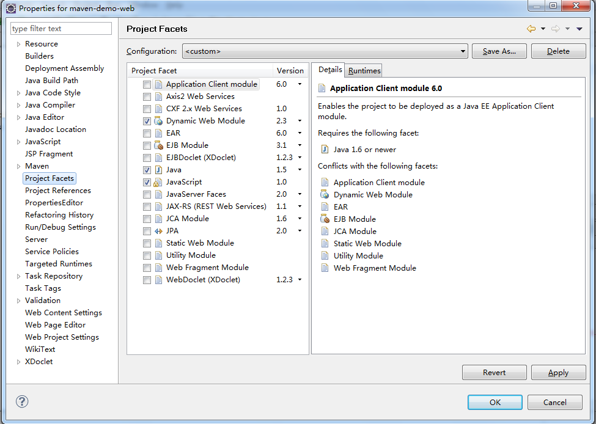The height and width of the screenshot is (424, 596).
Task: Switch to the Runtimes tab
Action: (364, 71)
